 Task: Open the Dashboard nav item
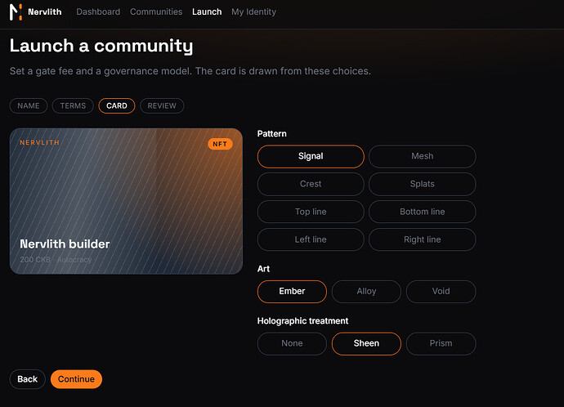coord(98,12)
